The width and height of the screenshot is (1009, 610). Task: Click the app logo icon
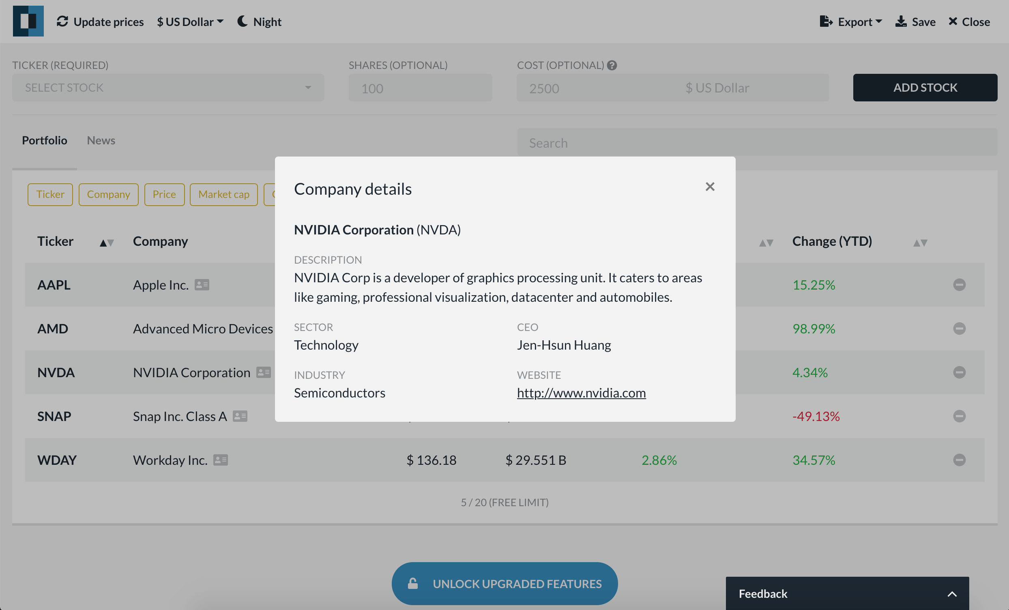coord(28,21)
